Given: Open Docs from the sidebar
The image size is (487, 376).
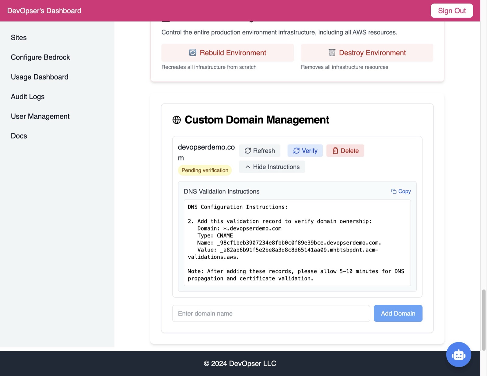Looking at the screenshot, I should 19,136.
